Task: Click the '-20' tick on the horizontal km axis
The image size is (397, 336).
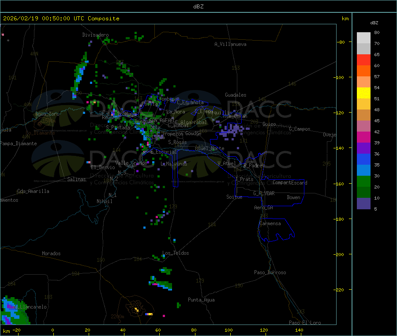Action: [17, 330]
